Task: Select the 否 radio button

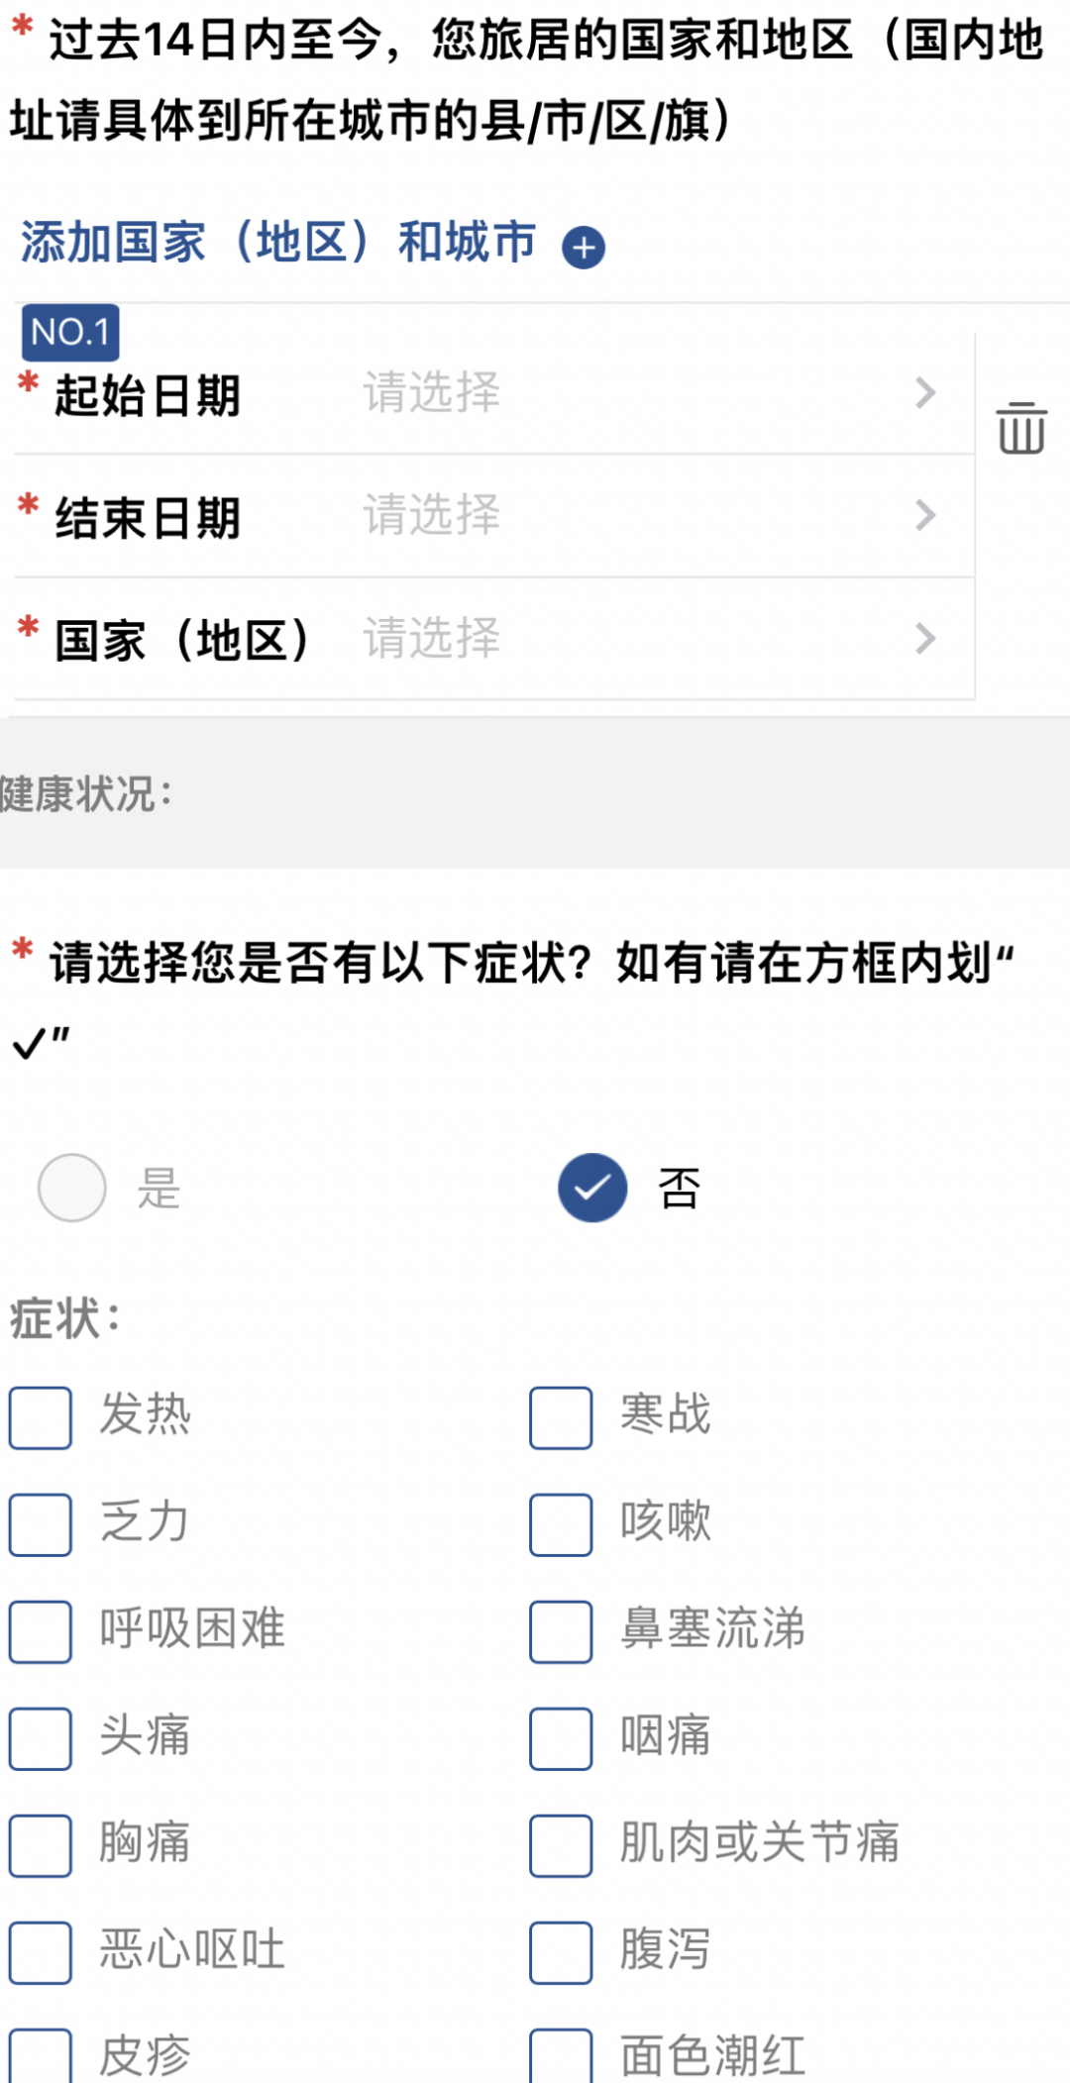Action: click(591, 1189)
